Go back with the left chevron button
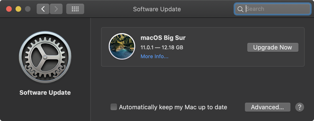The height and width of the screenshot is (121, 314). point(43,9)
